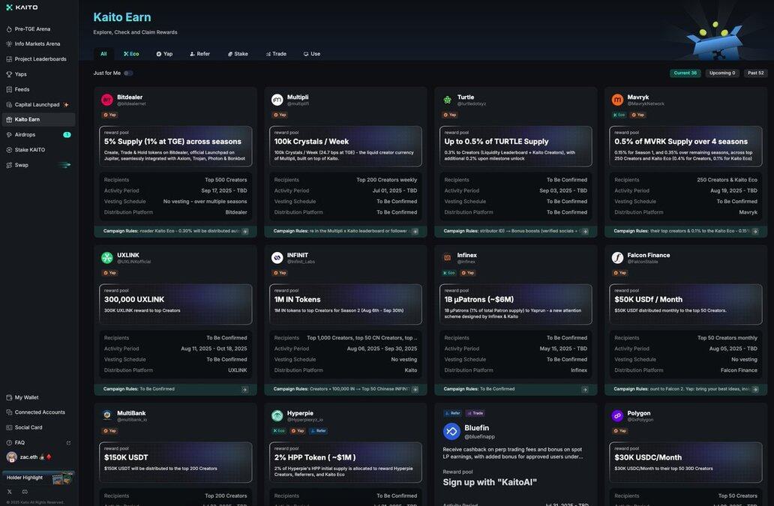Click the Airdrops notification badge
Image resolution: width=774 pixels, height=506 pixels.
(x=67, y=135)
